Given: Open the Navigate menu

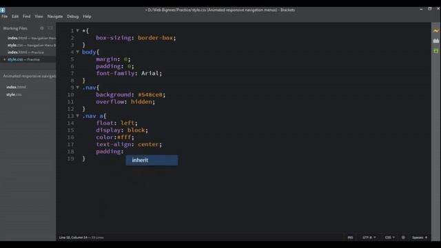Looking at the screenshot, I should (x=55, y=17).
